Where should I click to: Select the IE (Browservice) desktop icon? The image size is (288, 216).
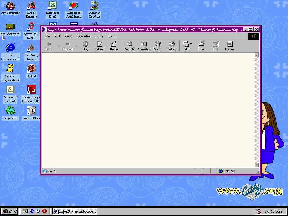click(10, 52)
